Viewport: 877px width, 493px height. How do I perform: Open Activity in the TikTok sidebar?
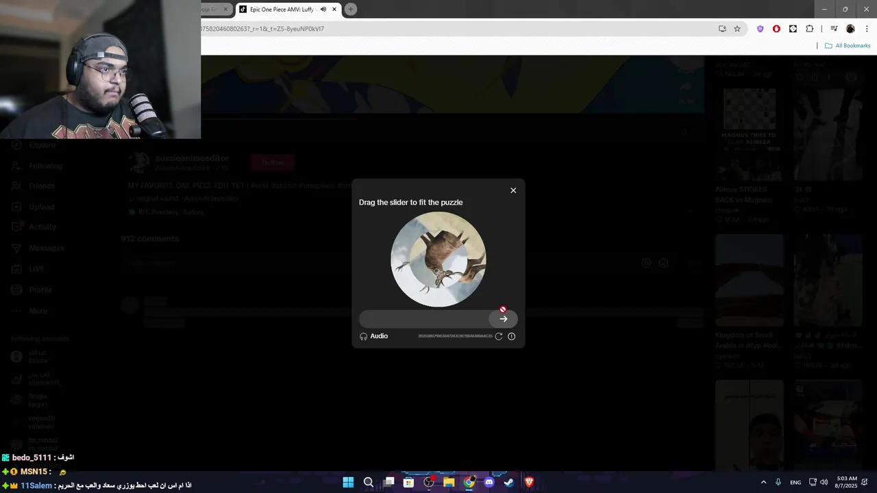click(x=34, y=227)
